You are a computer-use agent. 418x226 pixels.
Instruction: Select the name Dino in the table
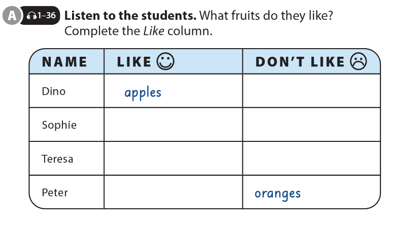[x=54, y=91]
